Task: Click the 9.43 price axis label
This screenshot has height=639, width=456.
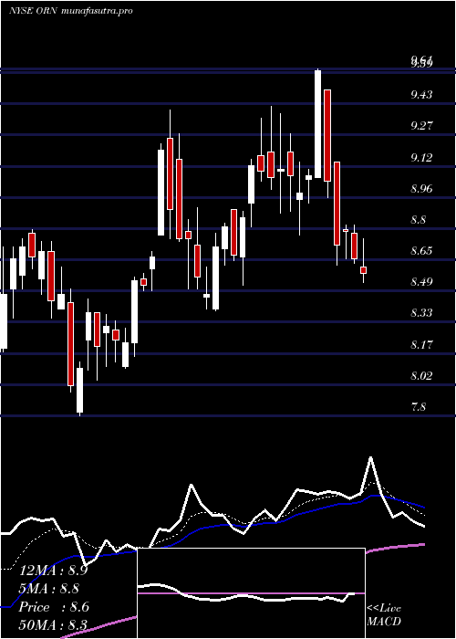Action: point(421,95)
